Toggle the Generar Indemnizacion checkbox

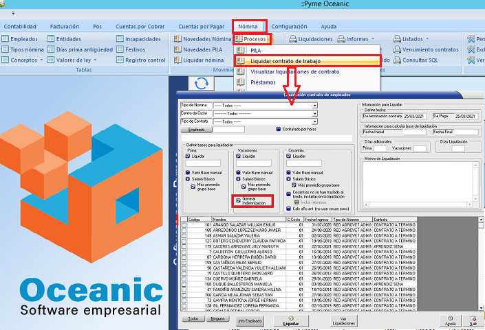238,201
